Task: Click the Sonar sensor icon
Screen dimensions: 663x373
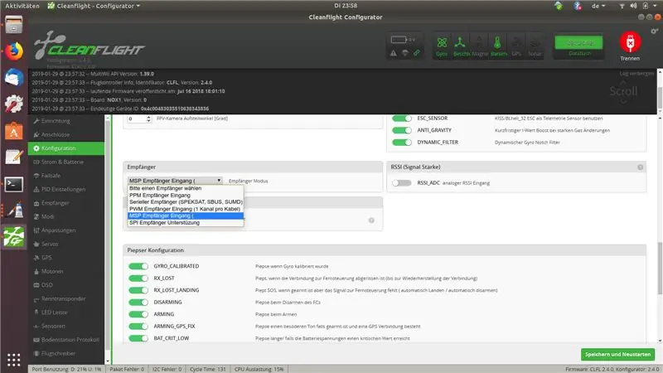Action: click(x=535, y=46)
